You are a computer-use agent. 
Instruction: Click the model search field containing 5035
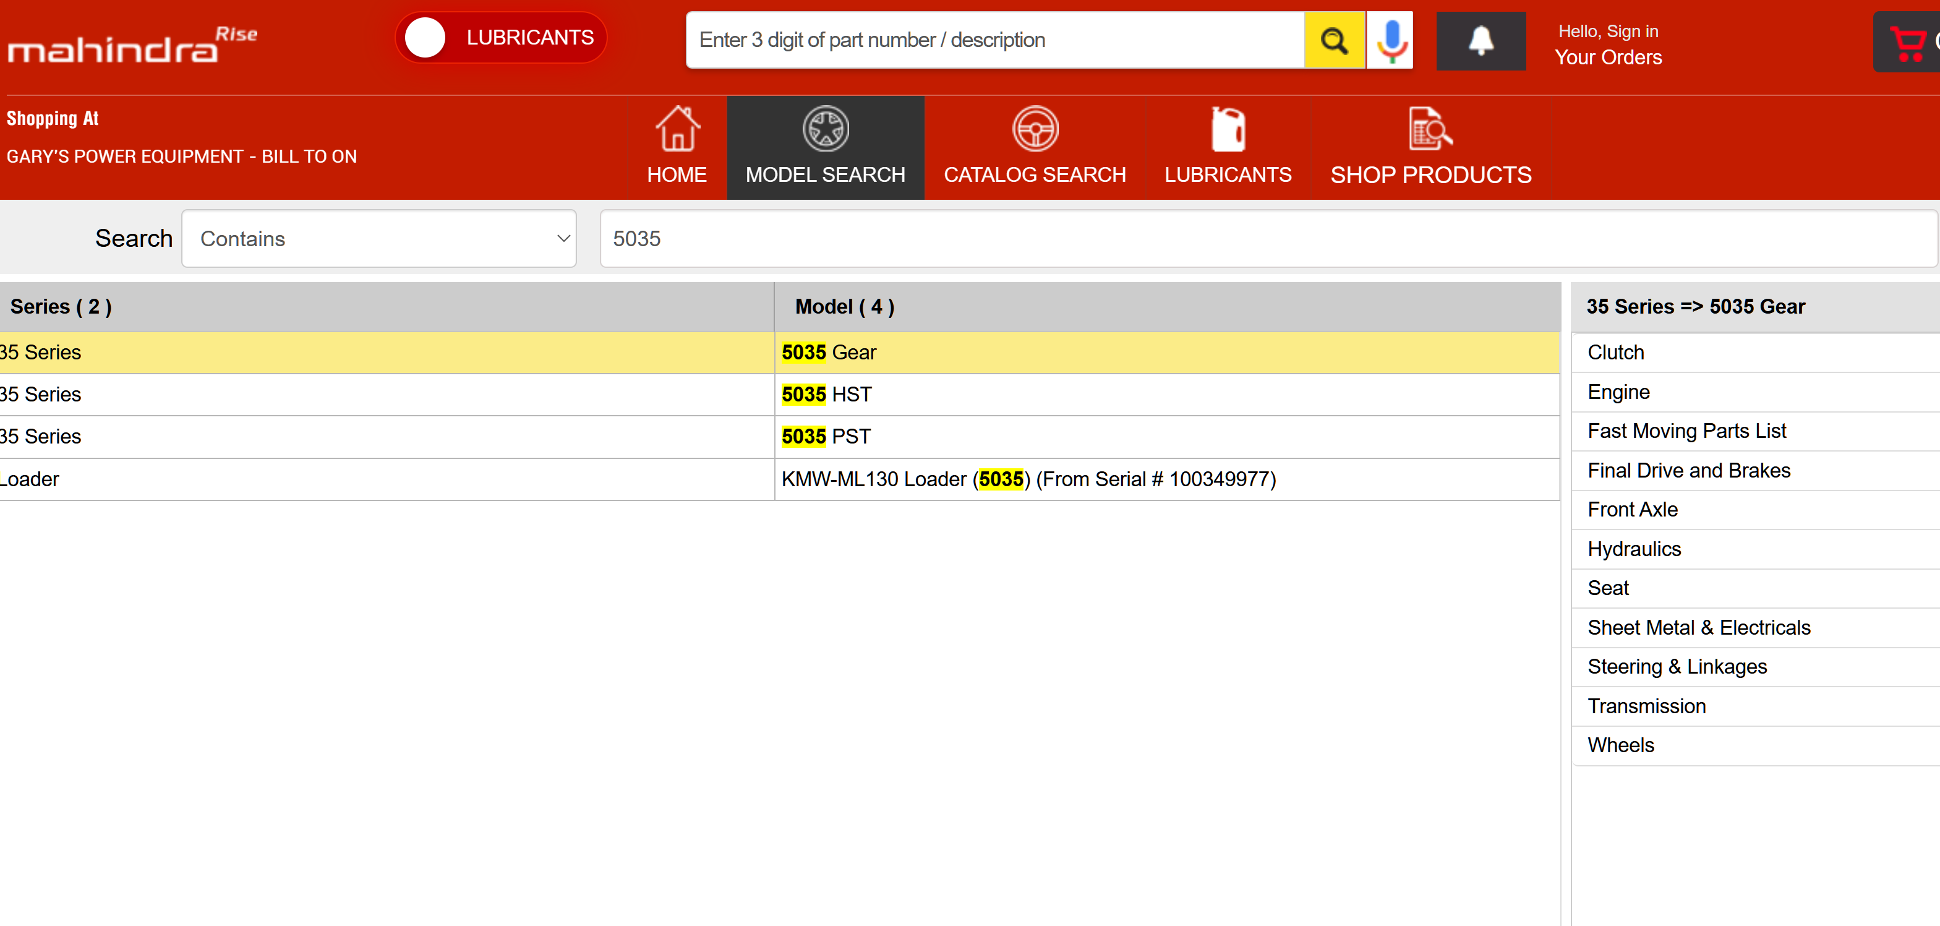[x=1268, y=238]
